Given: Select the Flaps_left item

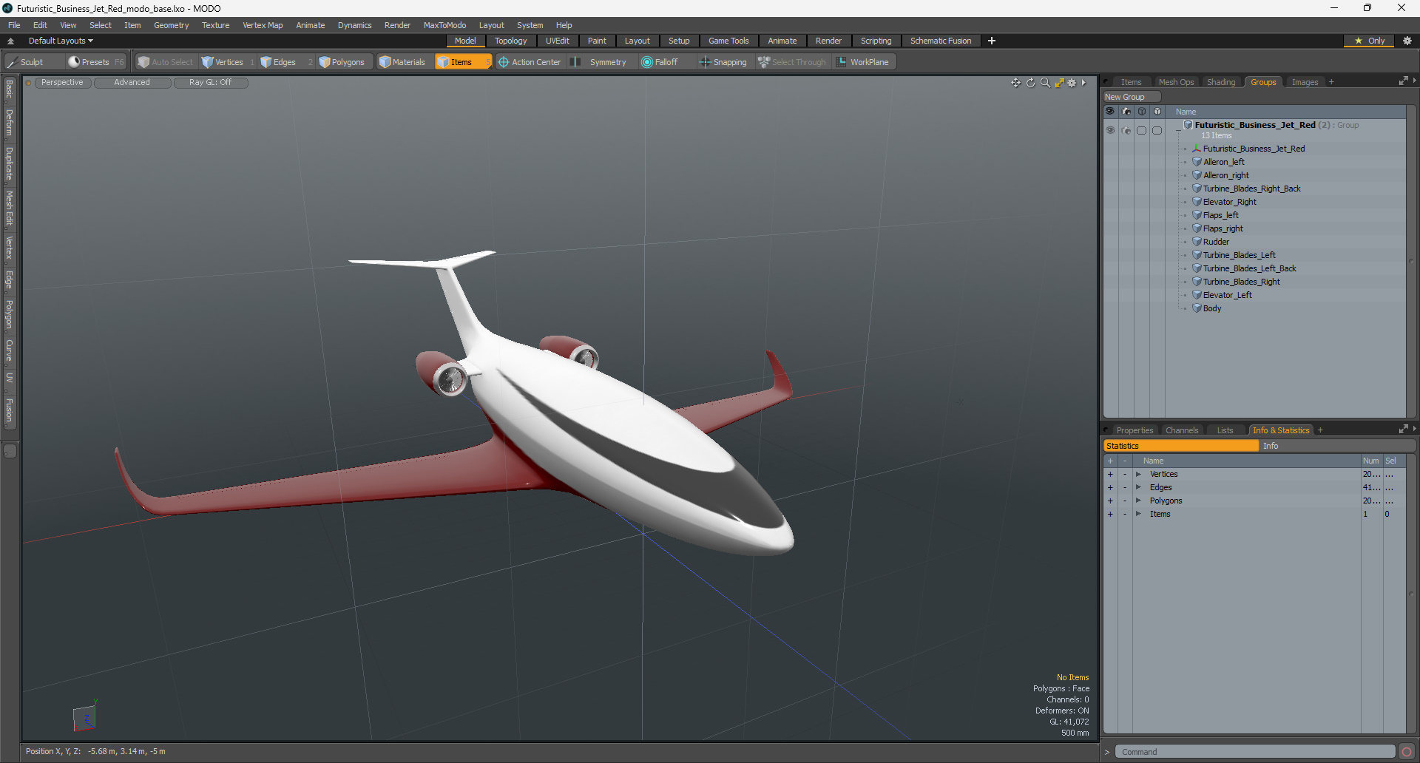Looking at the screenshot, I should pyautogui.click(x=1220, y=215).
